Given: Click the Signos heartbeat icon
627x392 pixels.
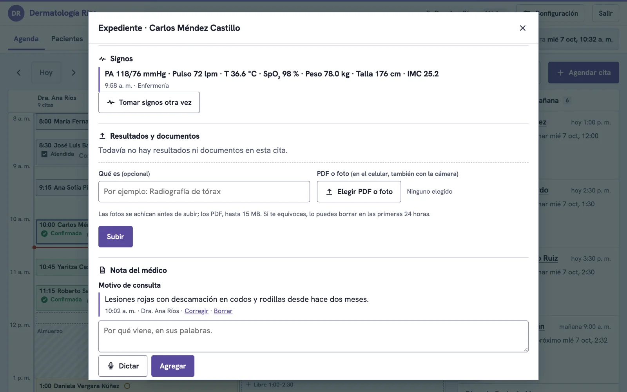Looking at the screenshot, I should coord(102,59).
